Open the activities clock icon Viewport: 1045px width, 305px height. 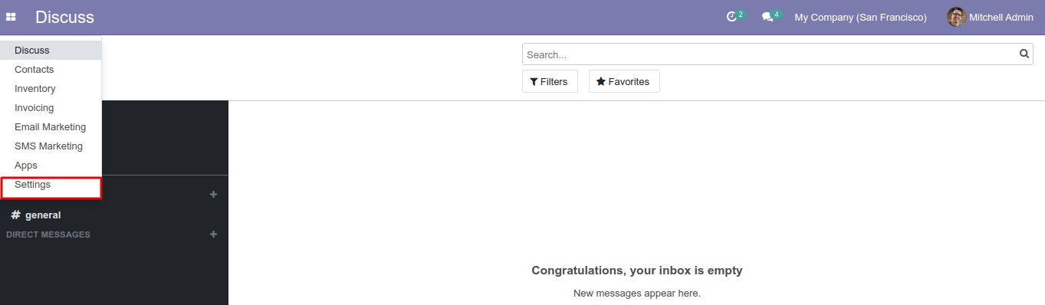tap(731, 17)
